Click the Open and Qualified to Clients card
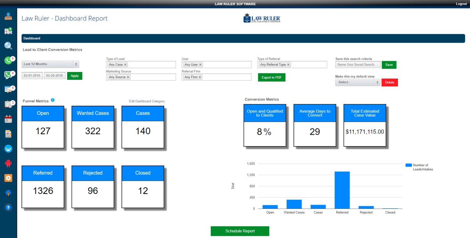470x238 pixels. click(265, 125)
